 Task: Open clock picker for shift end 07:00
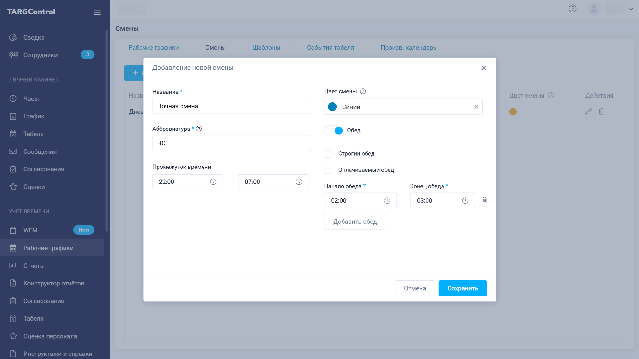299,182
